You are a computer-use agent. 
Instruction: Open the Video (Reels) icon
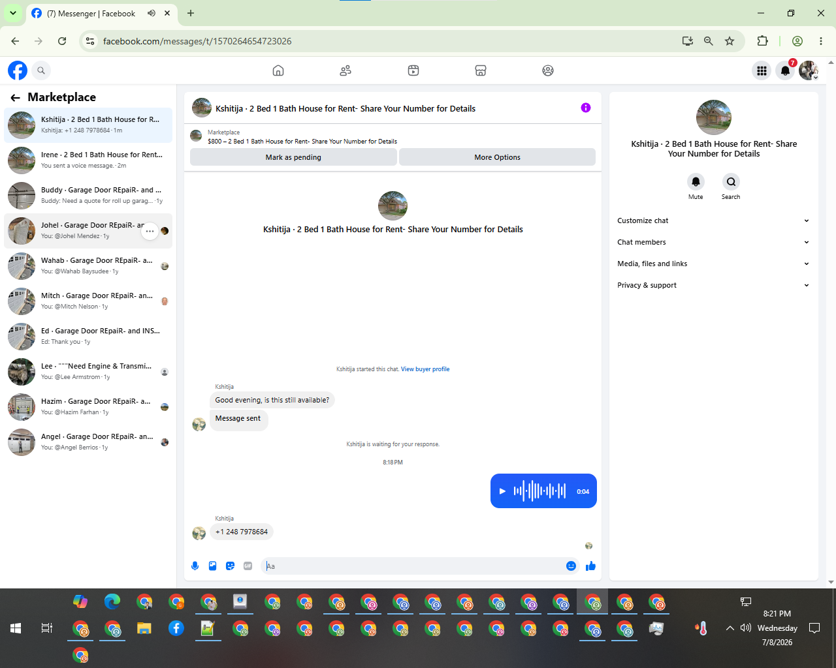point(413,70)
